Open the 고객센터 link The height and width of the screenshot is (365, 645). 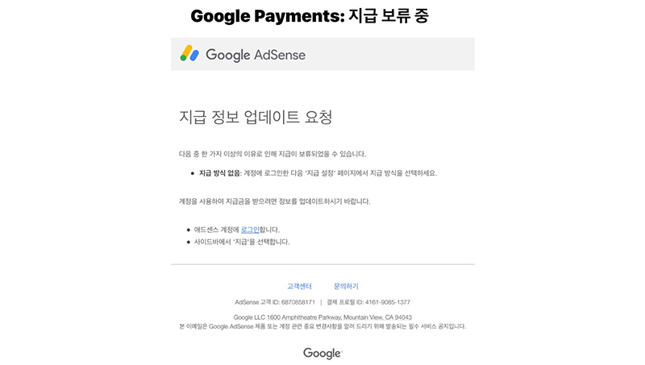pyautogui.click(x=299, y=286)
